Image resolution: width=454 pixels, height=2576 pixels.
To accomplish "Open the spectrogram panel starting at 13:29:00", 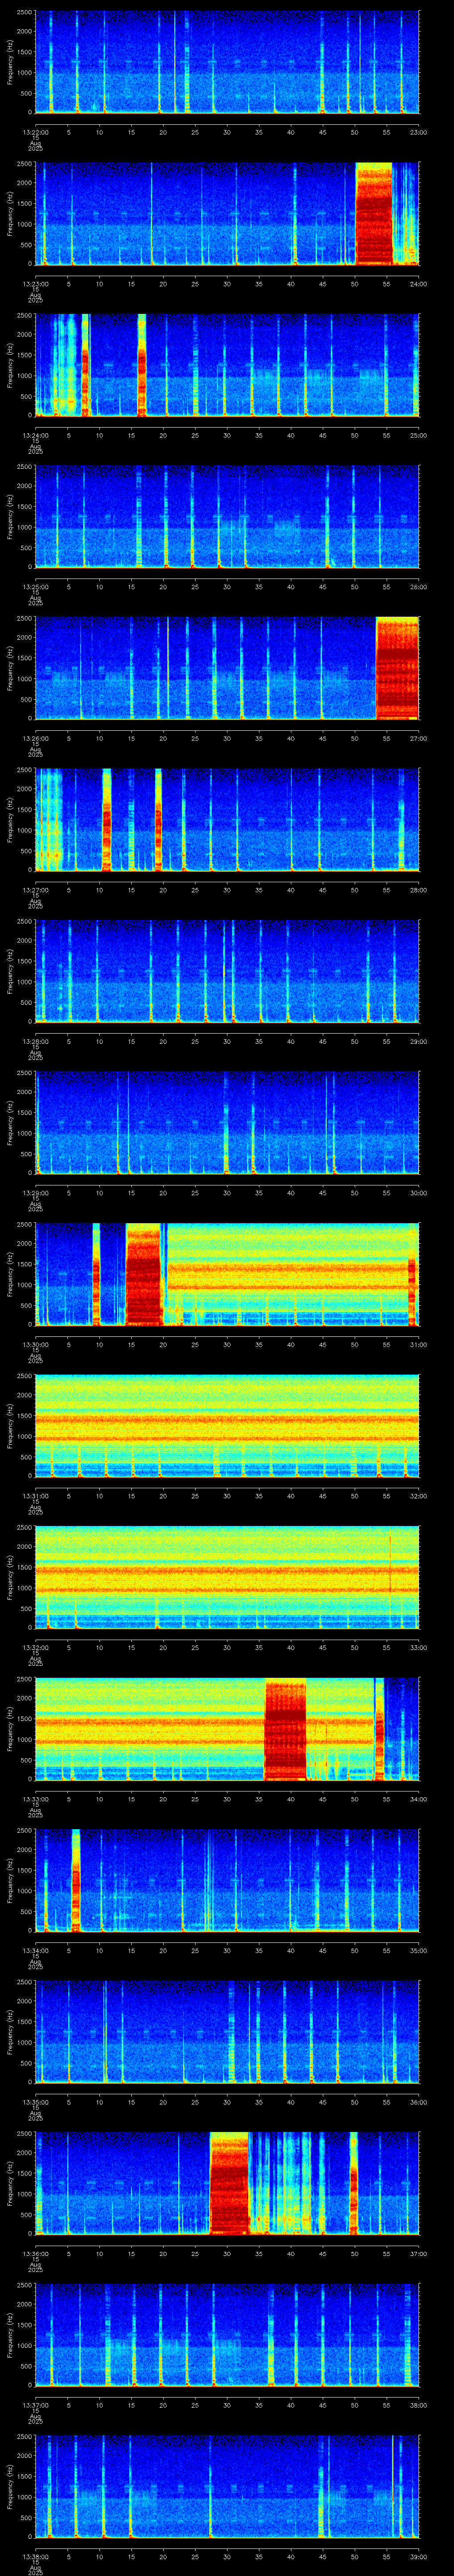I will (227, 1123).
